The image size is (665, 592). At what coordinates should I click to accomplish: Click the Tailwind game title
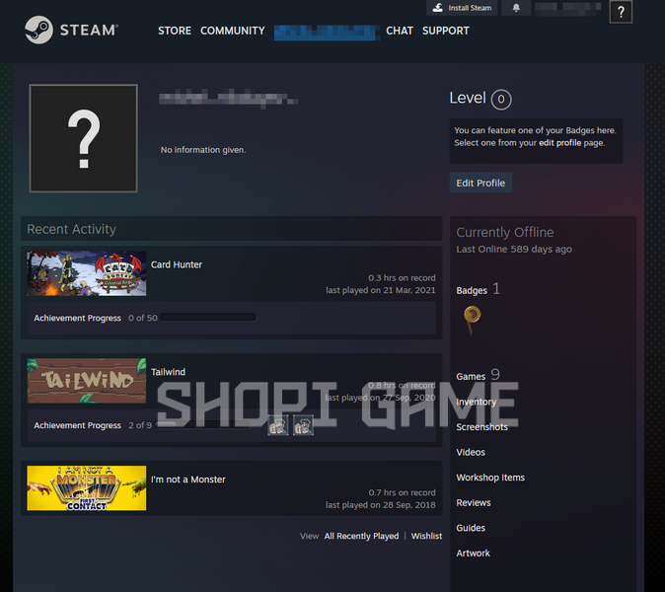tap(168, 372)
